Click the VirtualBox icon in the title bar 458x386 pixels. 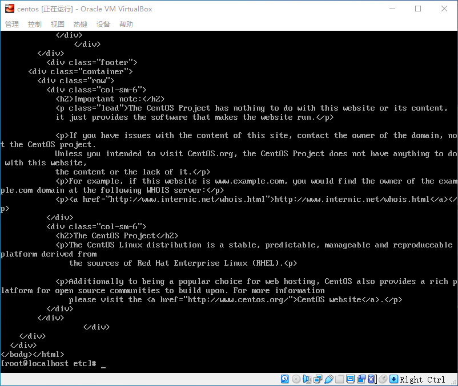(x=9, y=9)
